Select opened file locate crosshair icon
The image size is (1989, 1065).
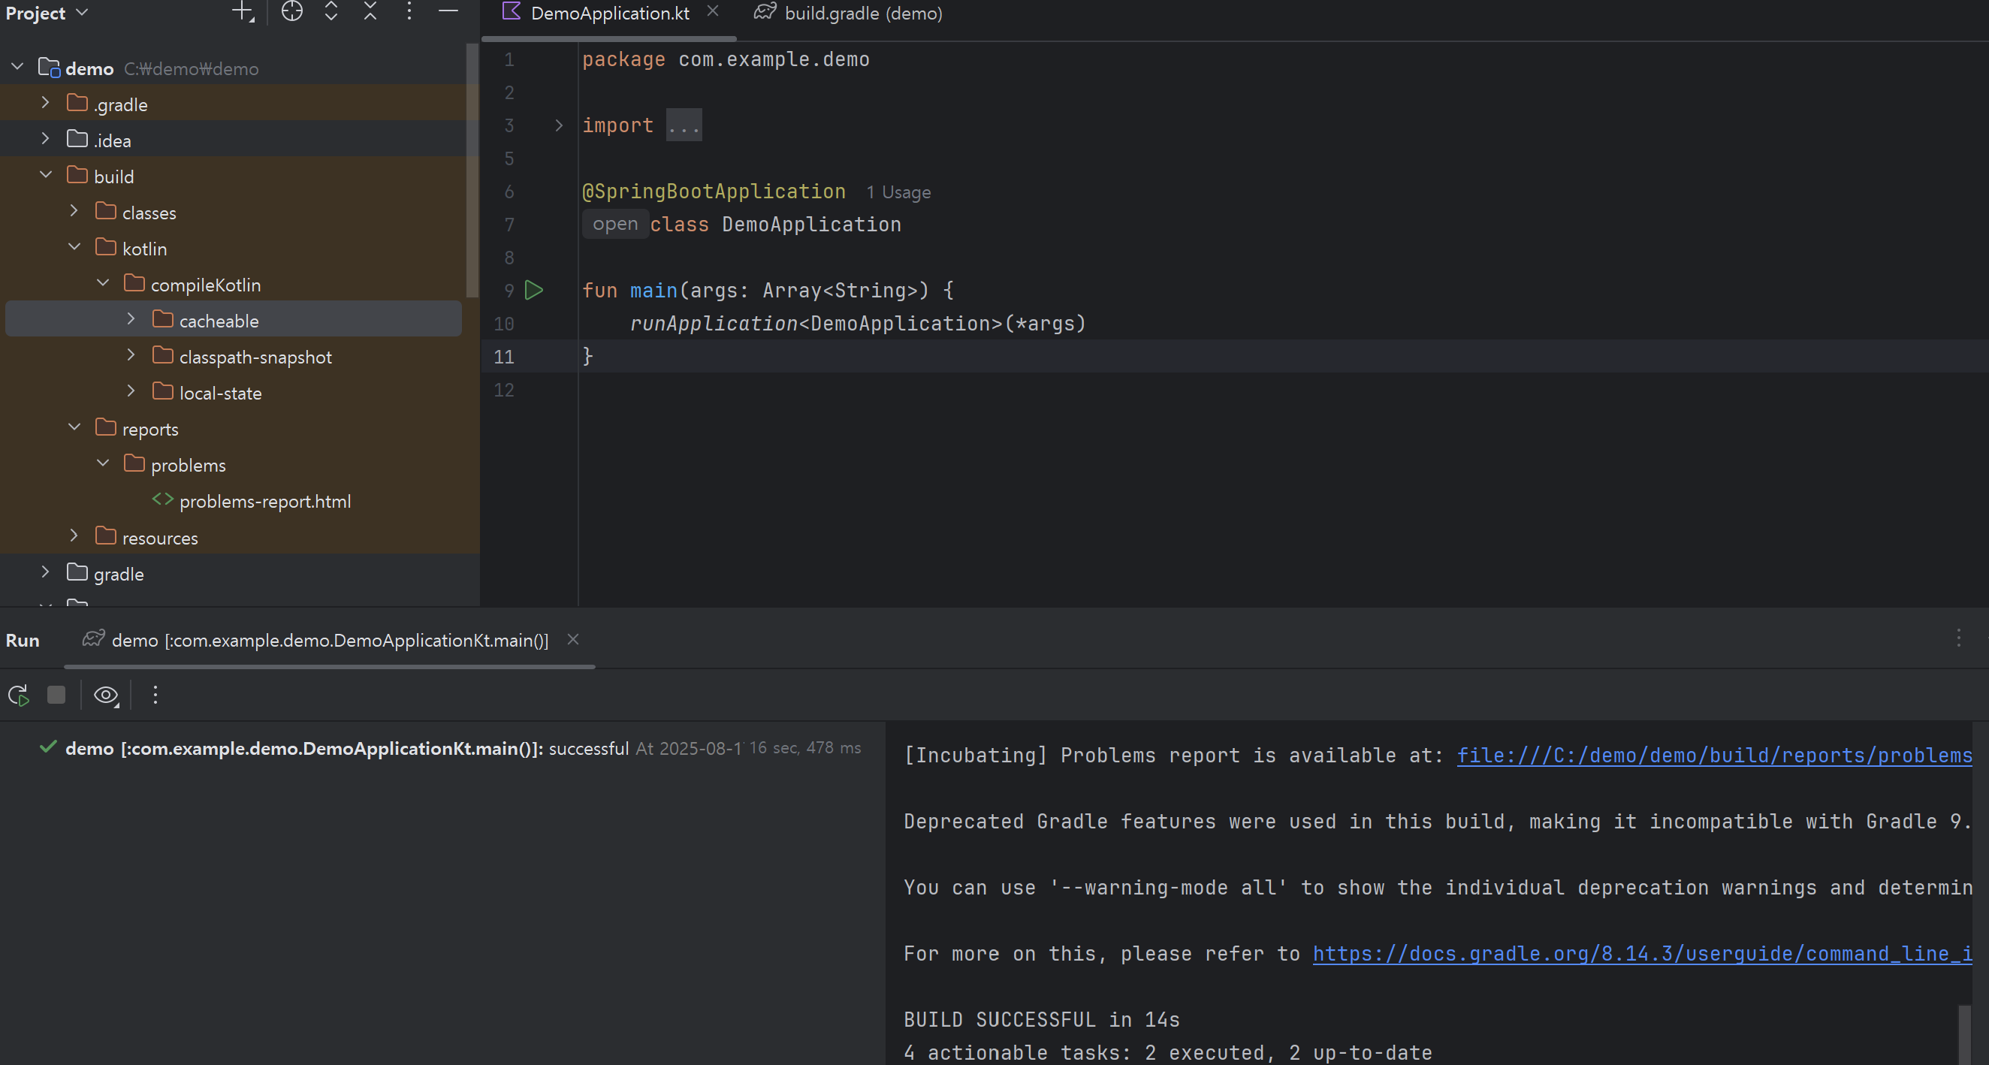[x=292, y=11]
